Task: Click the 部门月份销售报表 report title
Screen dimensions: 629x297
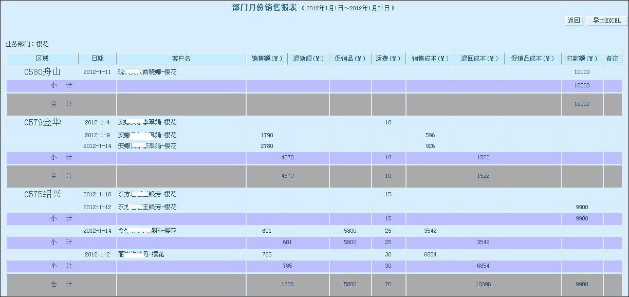Action: click(x=264, y=8)
